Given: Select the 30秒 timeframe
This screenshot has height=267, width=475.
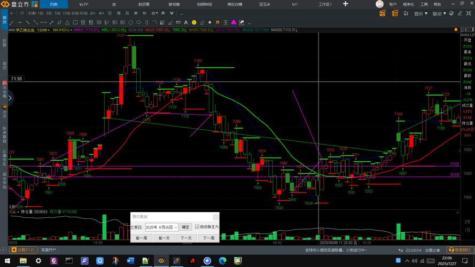Looking at the screenshot, I should (x=32, y=13).
